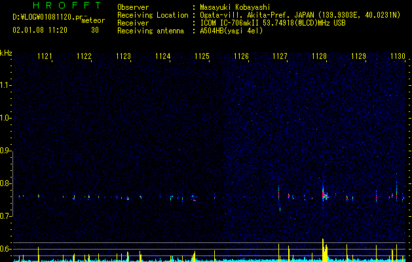Click the 1130 time axis marker
The image size is (412, 262).
[398, 56]
